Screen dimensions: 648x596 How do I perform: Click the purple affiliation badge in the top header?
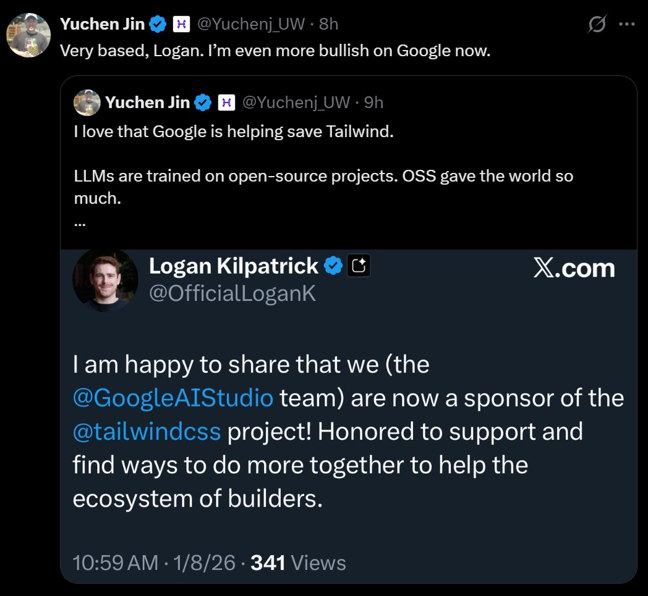click(x=181, y=24)
